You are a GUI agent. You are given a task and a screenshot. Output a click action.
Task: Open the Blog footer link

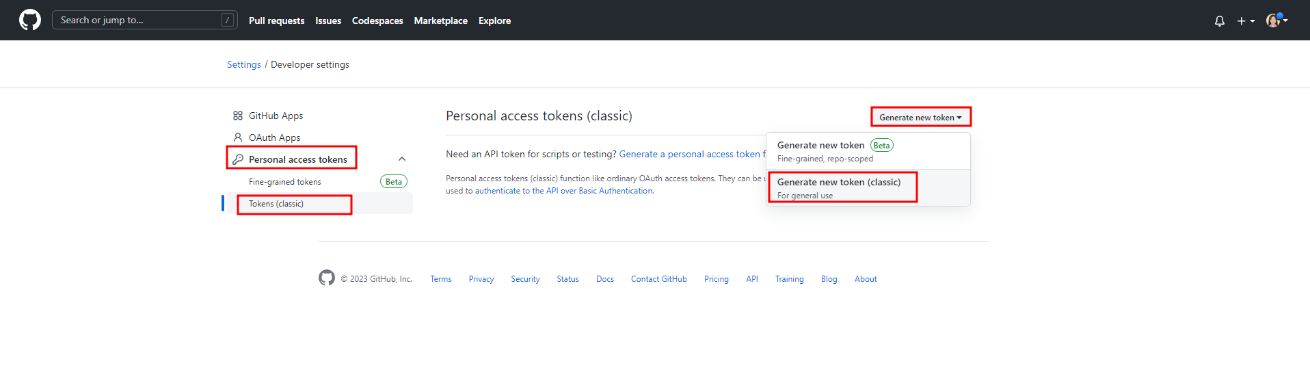pos(829,279)
